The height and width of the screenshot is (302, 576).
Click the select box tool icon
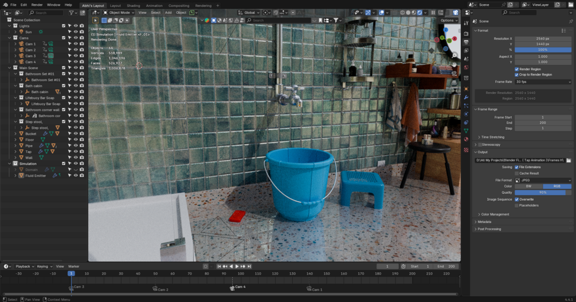(x=96, y=20)
